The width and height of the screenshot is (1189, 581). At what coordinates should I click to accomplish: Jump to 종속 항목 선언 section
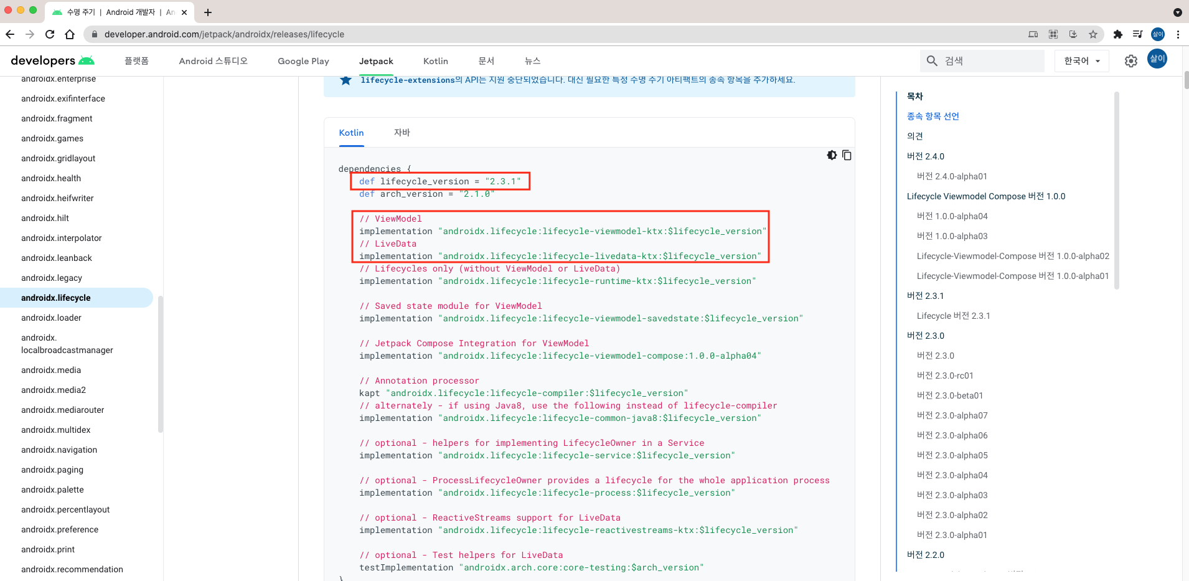coord(933,116)
